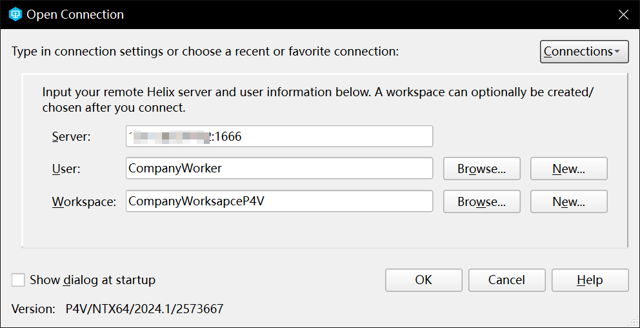
Task: Create a new workspace with New button
Action: (x=569, y=201)
